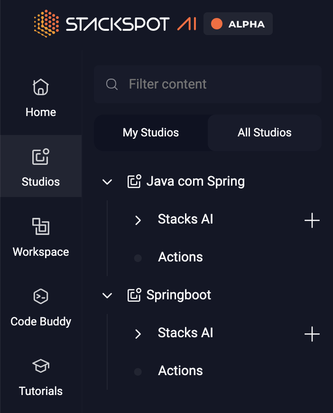This screenshot has width=333, height=413.
Task: Click the Springboot studio icon
Action: coord(134,295)
